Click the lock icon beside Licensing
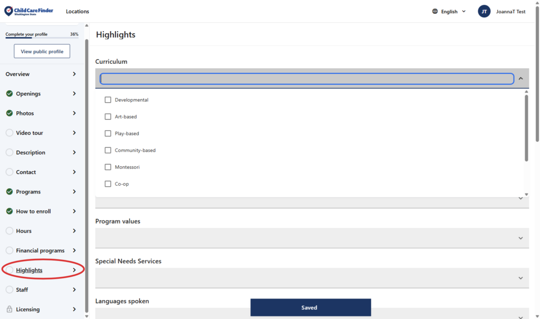 9,310
